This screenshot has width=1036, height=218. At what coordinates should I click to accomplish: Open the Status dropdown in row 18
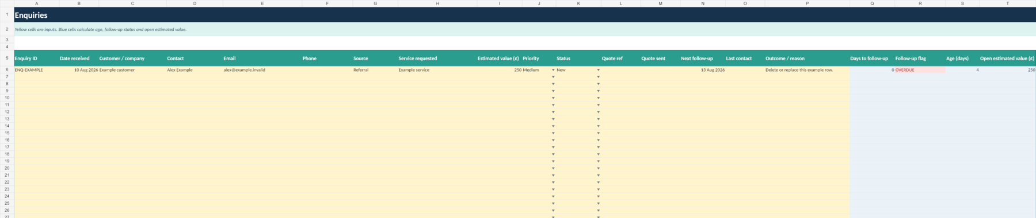598,154
